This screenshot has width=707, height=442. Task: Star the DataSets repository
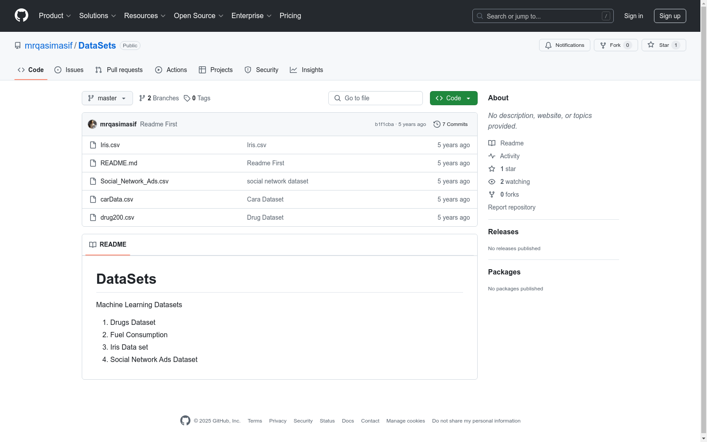(664, 45)
